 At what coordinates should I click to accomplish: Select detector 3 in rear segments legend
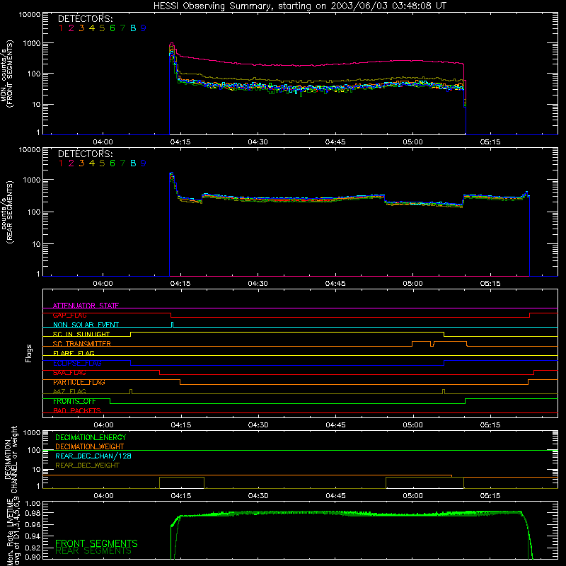point(81,163)
